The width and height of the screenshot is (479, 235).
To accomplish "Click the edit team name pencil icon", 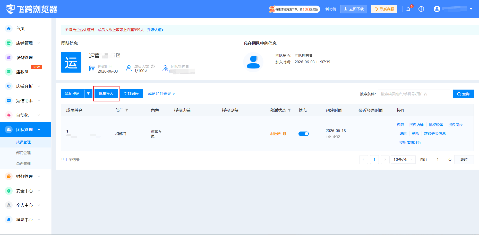I will (118, 55).
